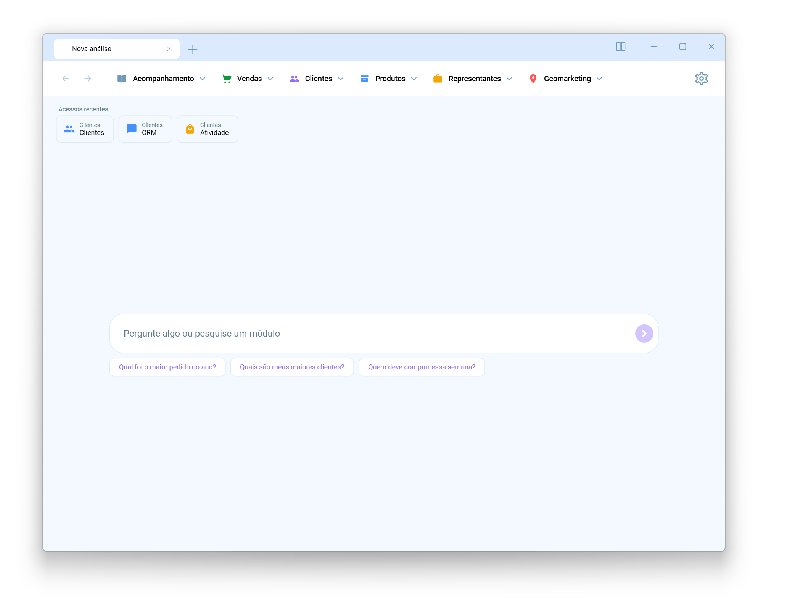Add a new tab with plus icon
808x608 pixels.
coord(193,49)
